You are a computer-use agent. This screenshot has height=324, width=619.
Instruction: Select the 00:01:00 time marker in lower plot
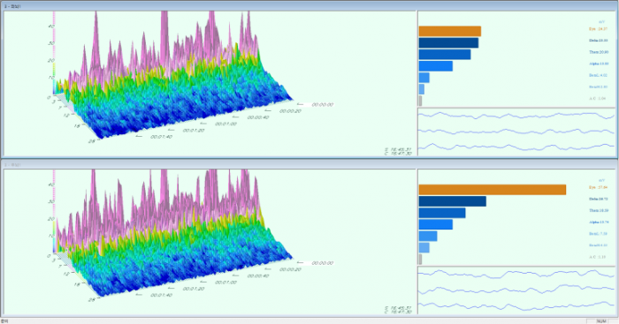[x=225, y=283]
